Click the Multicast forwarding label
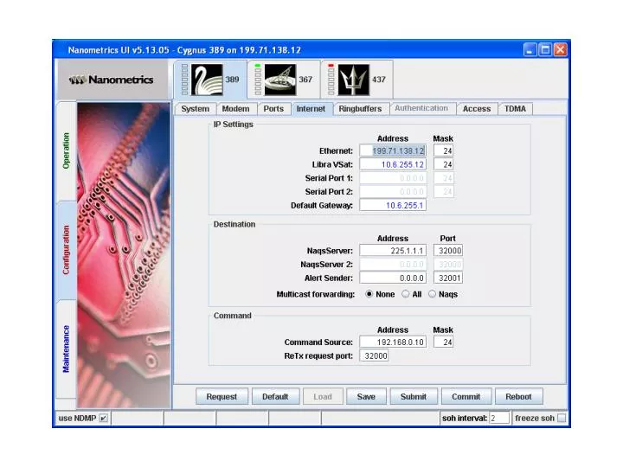Viewport: 623px width, 467px height. click(316, 294)
